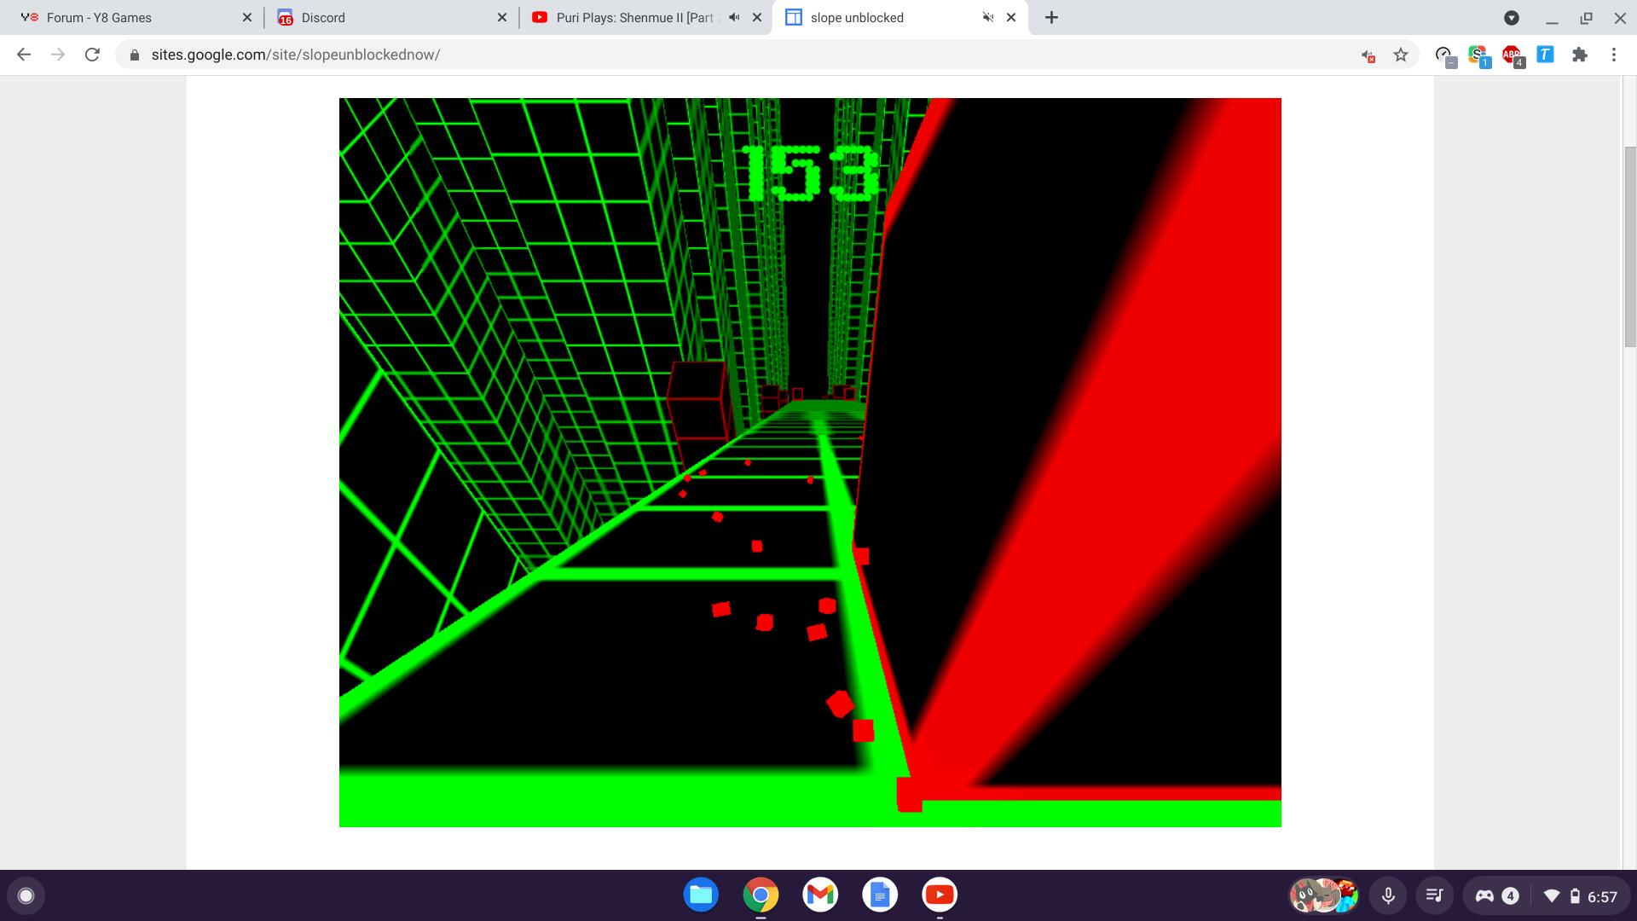Reload the current page

(92, 55)
